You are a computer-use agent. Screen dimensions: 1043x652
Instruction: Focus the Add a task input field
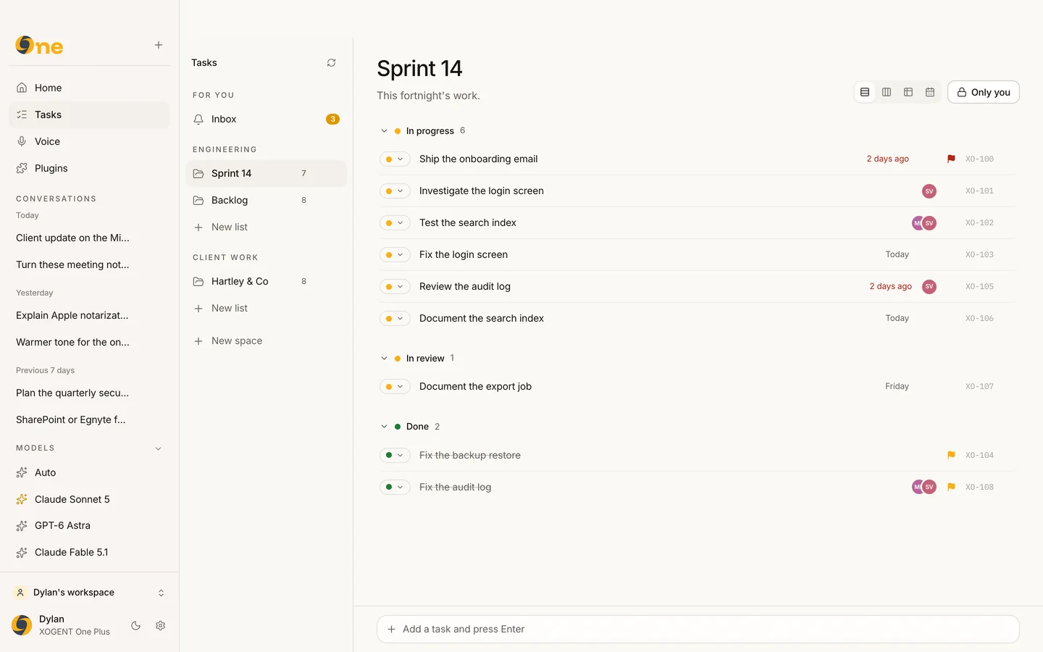(698, 629)
